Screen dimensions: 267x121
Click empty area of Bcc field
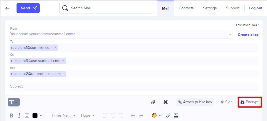coord(163,74)
